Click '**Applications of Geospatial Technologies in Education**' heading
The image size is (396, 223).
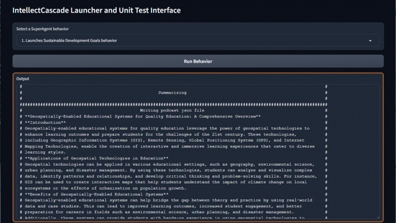[97, 158]
